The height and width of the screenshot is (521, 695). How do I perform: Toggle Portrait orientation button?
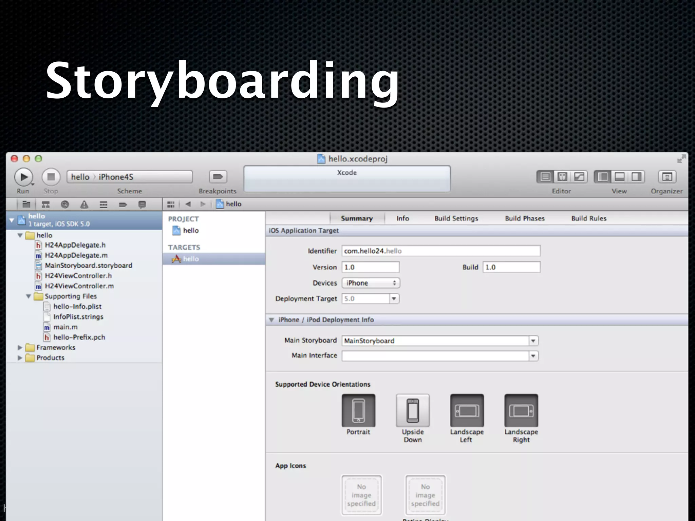click(x=358, y=410)
